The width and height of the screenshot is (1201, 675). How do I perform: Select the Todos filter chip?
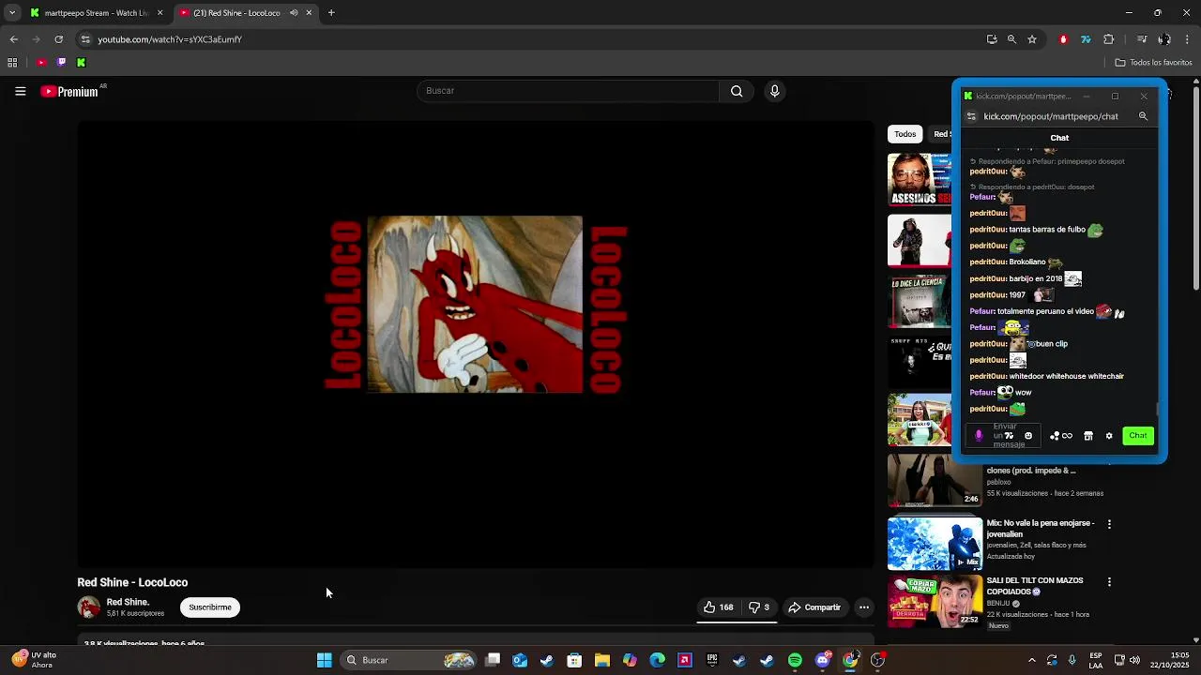(905, 134)
